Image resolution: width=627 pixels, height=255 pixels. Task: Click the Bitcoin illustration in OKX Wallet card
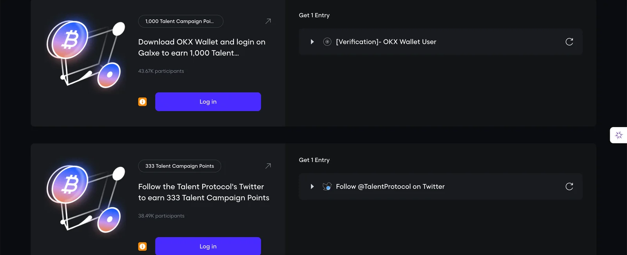tap(86, 54)
